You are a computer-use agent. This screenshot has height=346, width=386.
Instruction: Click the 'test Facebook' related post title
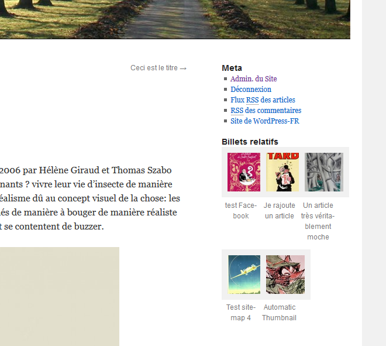click(x=241, y=211)
